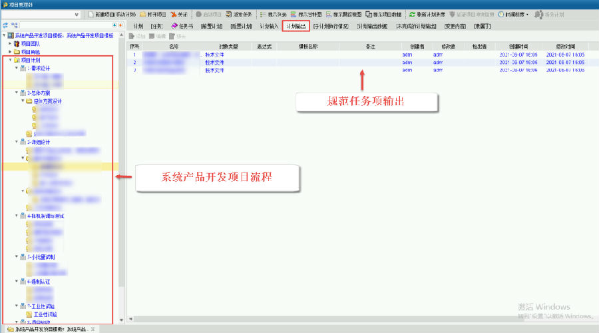The width and height of the screenshot is (599, 333).
Task: Refresh plan progress 刷新计划进度
Action: [x=427, y=14]
